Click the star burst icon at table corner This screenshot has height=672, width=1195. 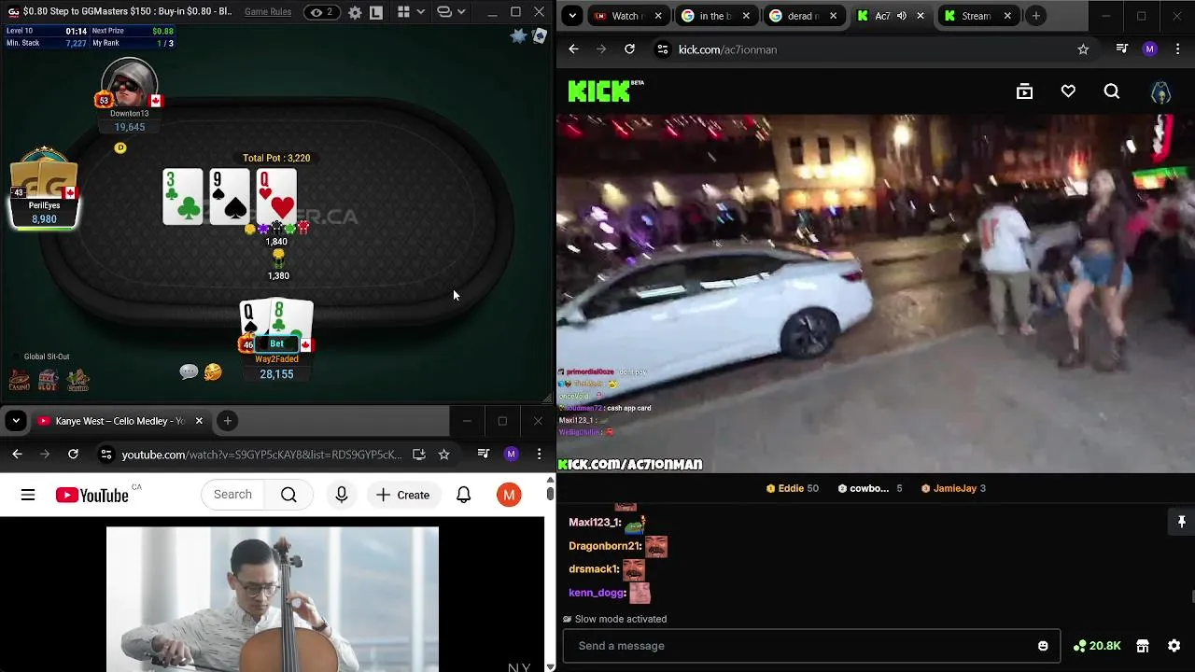click(x=519, y=35)
